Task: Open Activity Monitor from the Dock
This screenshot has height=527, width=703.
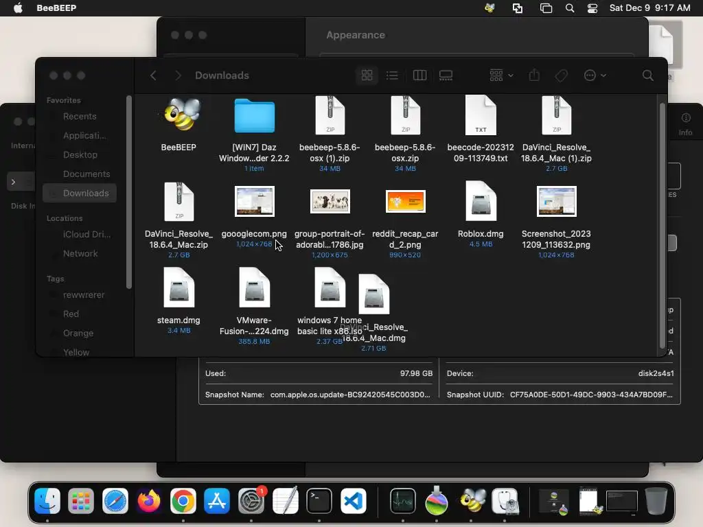Action: [x=402, y=501]
